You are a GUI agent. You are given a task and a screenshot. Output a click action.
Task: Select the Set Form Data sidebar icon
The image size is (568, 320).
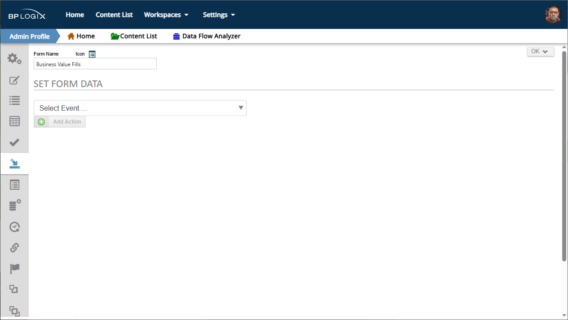coord(15,164)
